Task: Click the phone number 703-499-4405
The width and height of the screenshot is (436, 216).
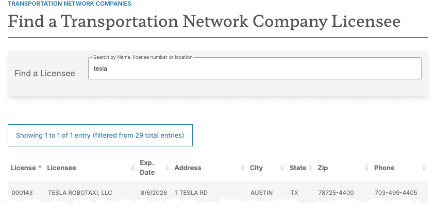Action: pos(396,193)
